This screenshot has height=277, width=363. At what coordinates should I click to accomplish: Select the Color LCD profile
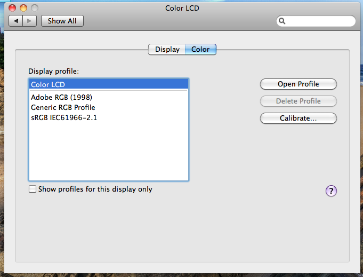pos(109,84)
